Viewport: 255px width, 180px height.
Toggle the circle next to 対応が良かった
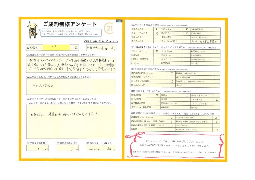tap(187, 29)
